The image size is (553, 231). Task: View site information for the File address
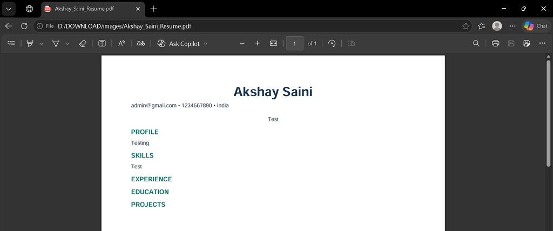coord(45,26)
